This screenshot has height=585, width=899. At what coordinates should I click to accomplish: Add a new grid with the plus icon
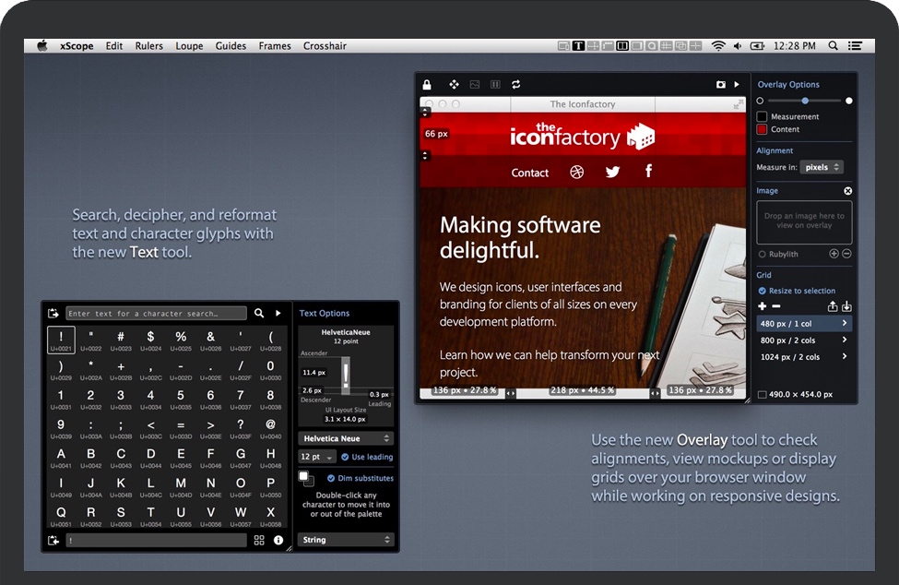coord(762,306)
